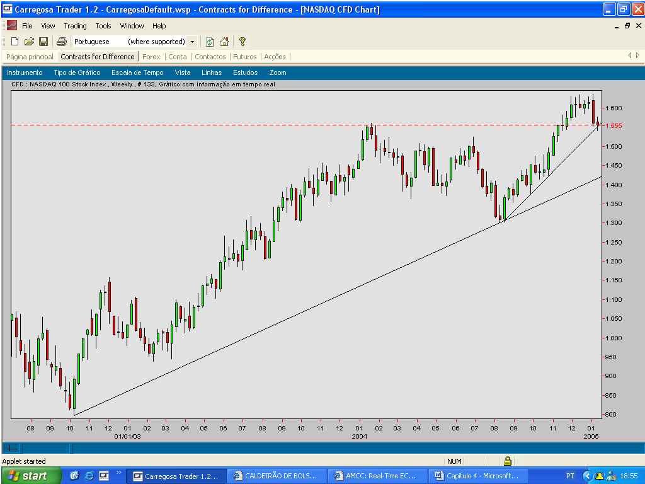The image size is (645, 484).
Task: Click the lock icon in the status bar
Action: pyautogui.click(x=508, y=461)
